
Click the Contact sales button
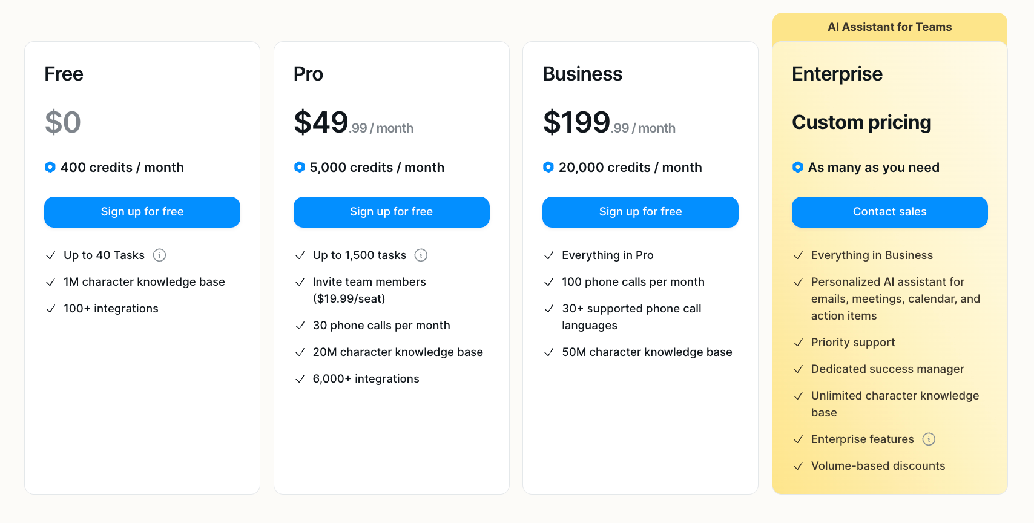click(889, 212)
